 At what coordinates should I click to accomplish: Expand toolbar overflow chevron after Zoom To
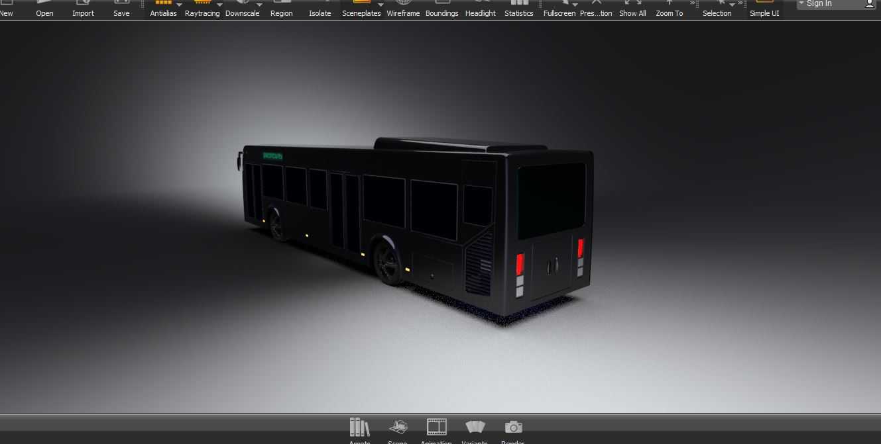click(x=693, y=3)
